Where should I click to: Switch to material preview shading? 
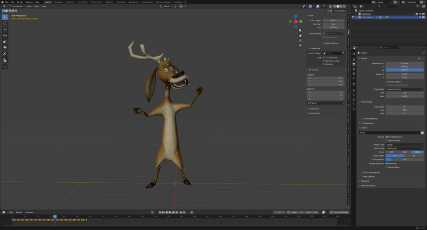pyautogui.click(x=341, y=6)
